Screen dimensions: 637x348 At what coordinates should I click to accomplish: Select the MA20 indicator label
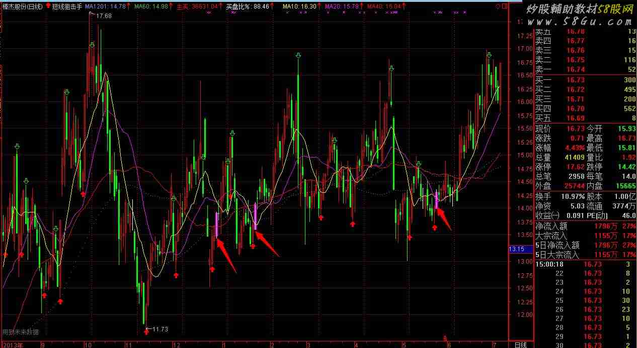342,7
